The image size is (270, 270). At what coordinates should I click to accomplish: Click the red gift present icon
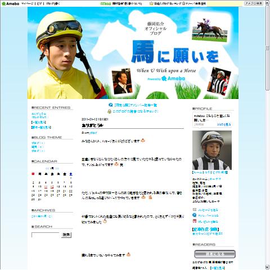[x=195, y=221]
